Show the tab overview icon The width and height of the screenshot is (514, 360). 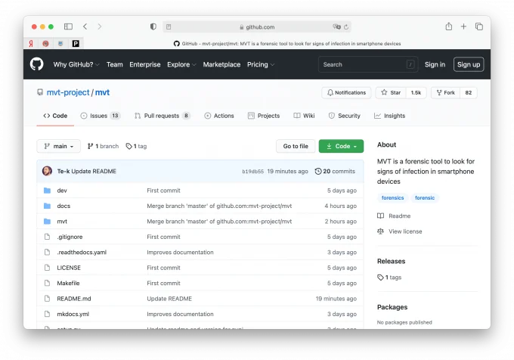[479, 26]
